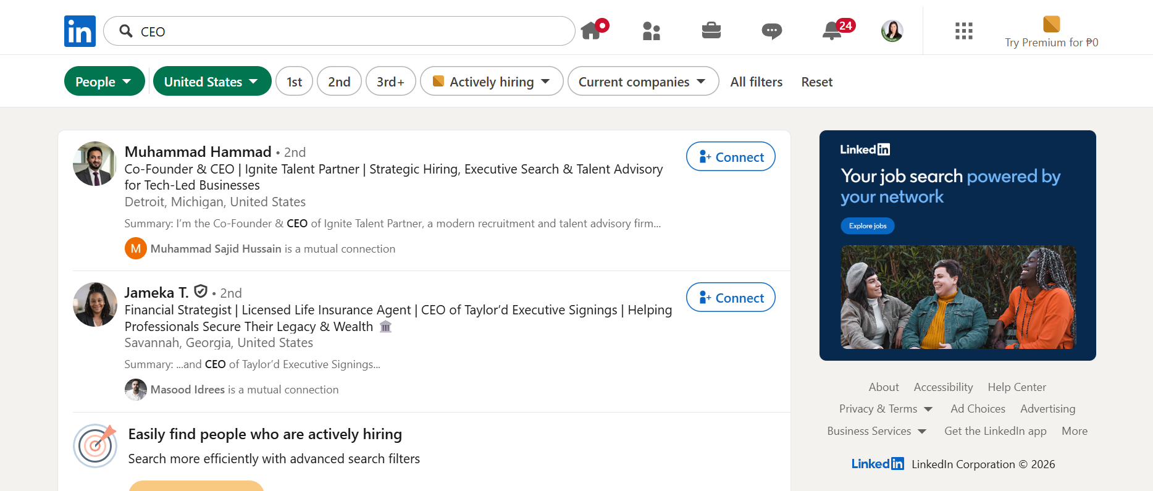The height and width of the screenshot is (491, 1153).
Task: Open the Messaging chat icon
Action: pos(772,31)
